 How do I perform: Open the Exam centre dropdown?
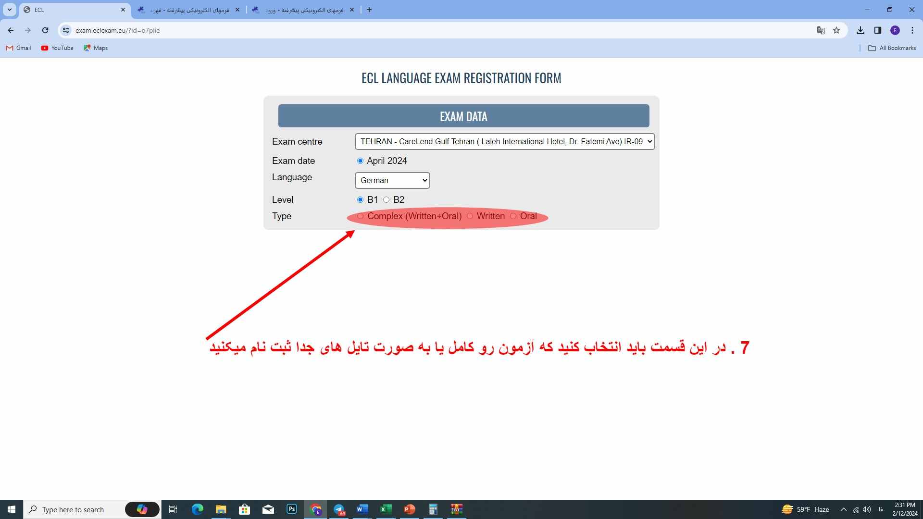(x=504, y=141)
